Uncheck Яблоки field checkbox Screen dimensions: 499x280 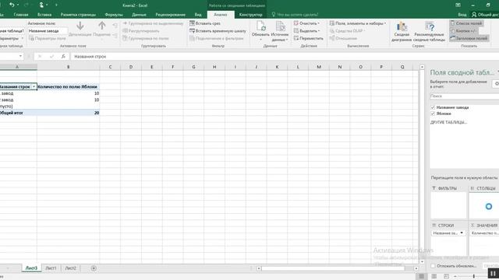(x=433, y=114)
